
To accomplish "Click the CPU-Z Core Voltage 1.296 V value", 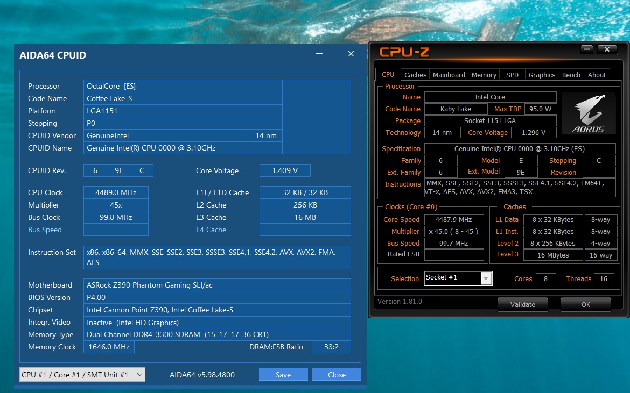I will pos(534,132).
